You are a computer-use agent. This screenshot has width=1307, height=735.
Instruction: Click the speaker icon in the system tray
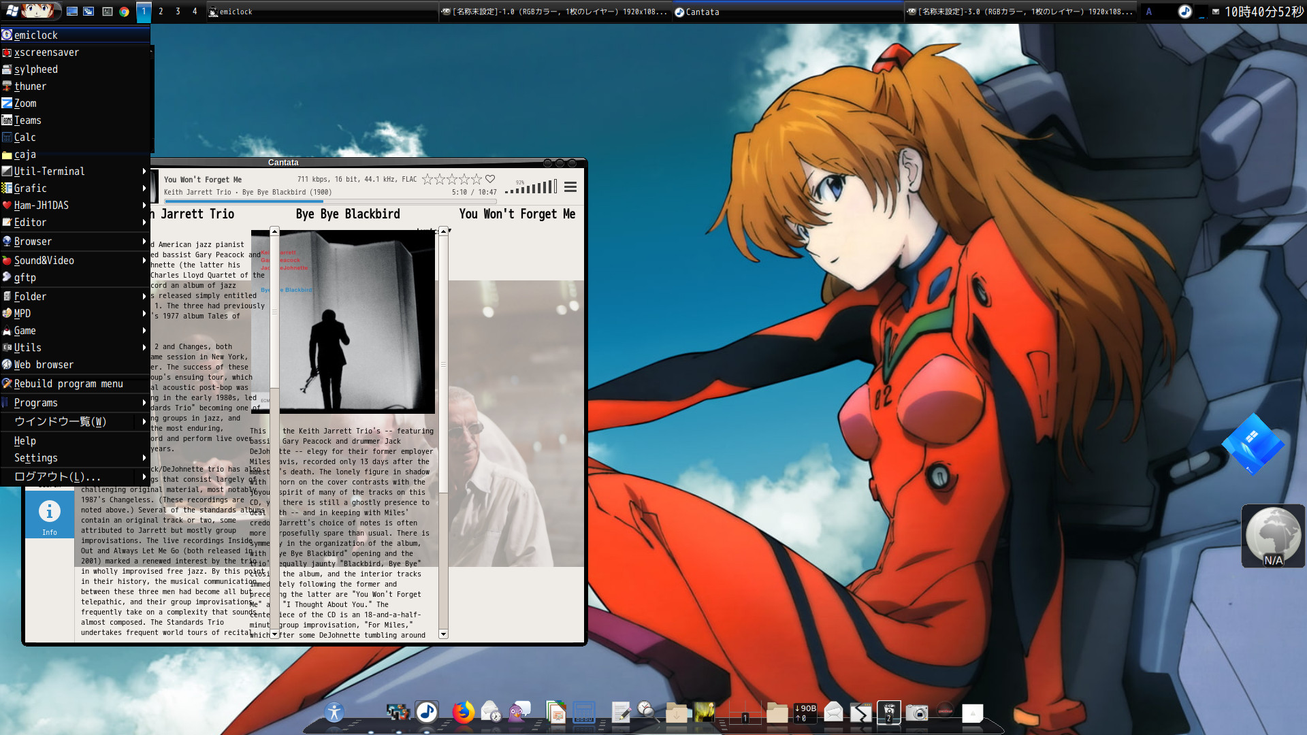tap(1184, 12)
